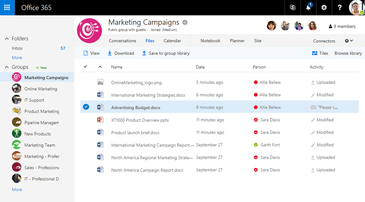The width and height of the screenshot is (365, 202).
Task: Sort files by Date column
Action: (x=200, y=67)
